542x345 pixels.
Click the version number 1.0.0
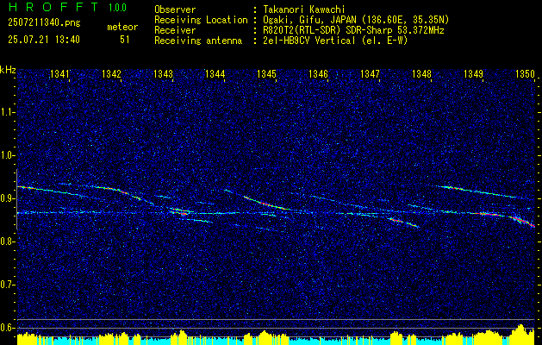117,8
